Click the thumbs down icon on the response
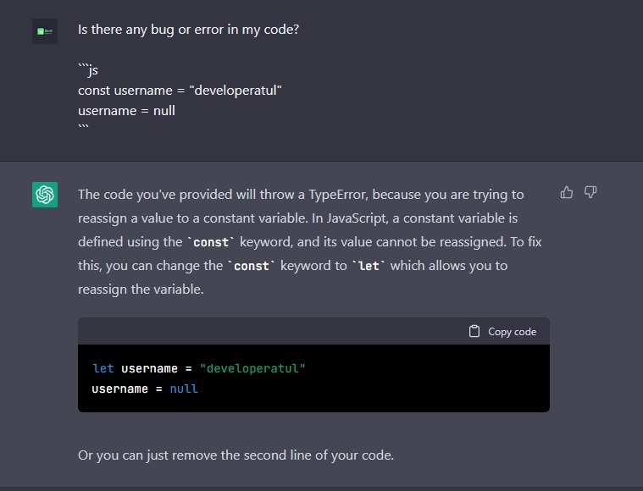 [590, 192]
